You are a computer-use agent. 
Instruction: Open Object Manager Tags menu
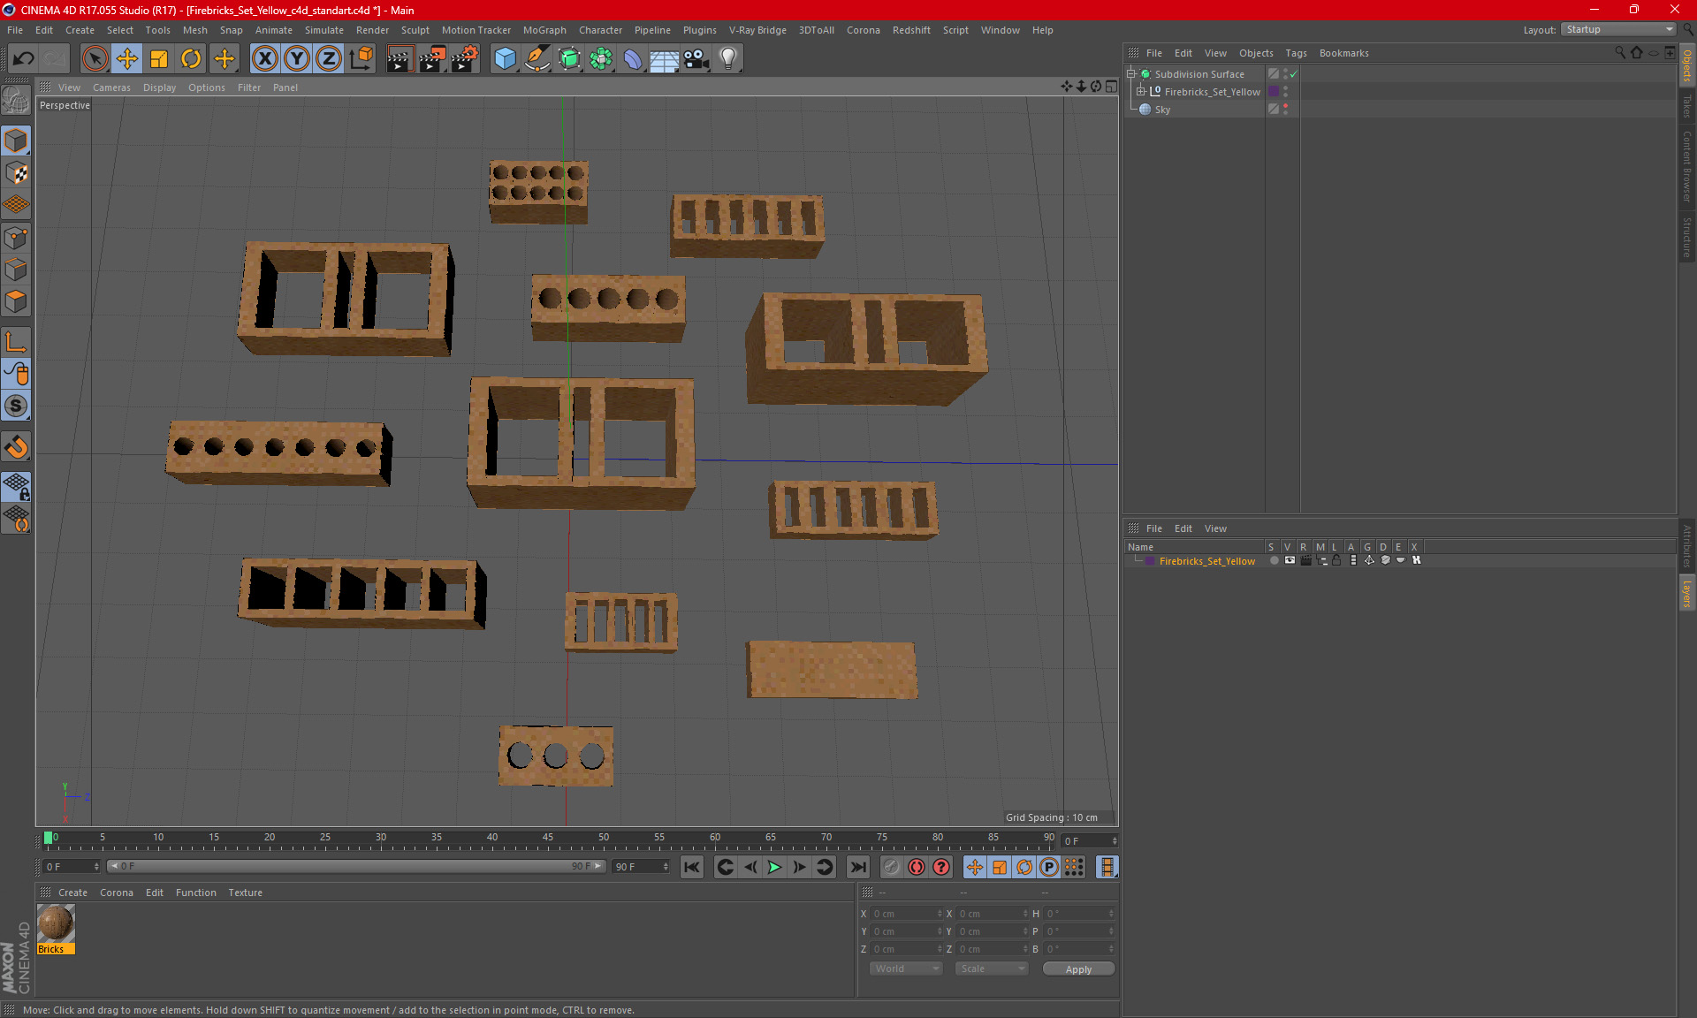point(1296,53)
